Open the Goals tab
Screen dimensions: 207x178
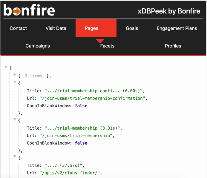(132, 28)
